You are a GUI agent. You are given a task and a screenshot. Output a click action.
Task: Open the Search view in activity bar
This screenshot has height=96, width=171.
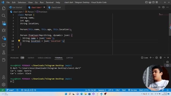(x=4, y=16)
